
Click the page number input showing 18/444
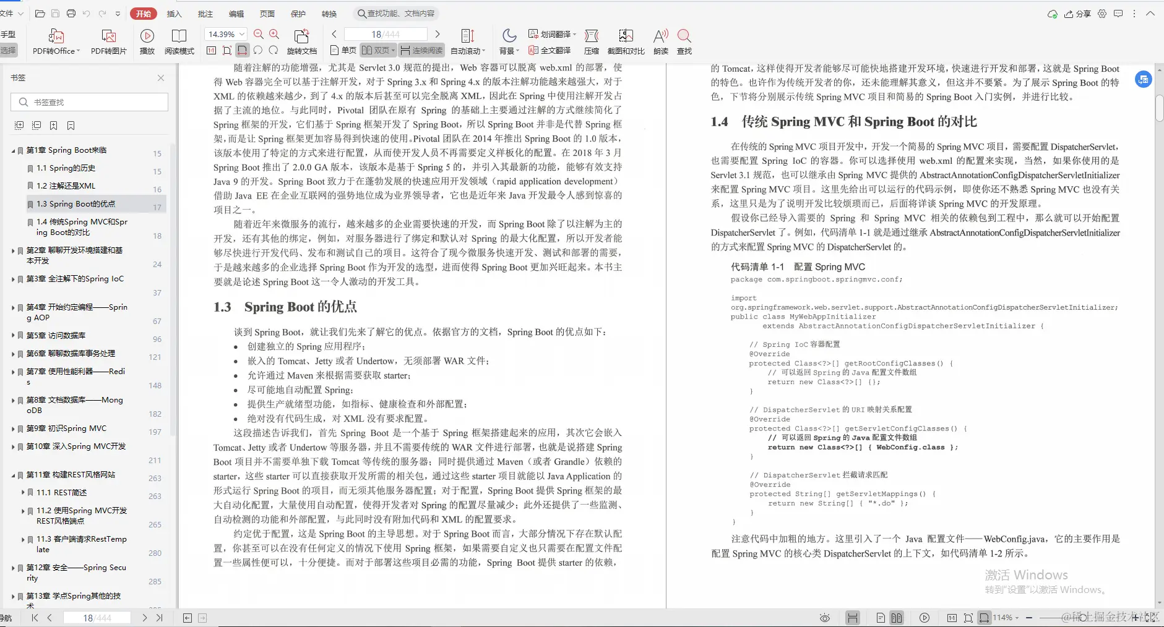[x=385, y=34]
